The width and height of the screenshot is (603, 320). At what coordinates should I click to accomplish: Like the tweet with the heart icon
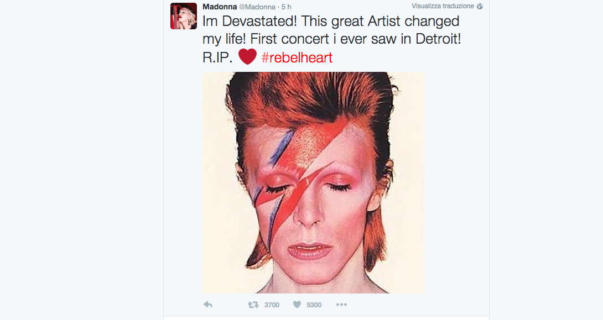pos(297,305)
